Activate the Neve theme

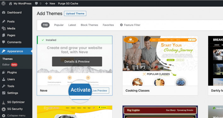80,90
